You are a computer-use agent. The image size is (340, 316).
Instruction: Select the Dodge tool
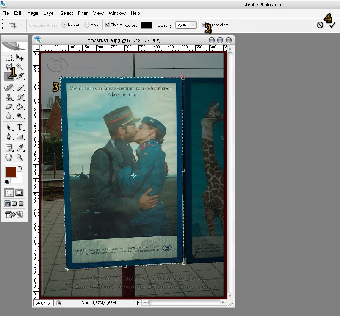point(20,116)
